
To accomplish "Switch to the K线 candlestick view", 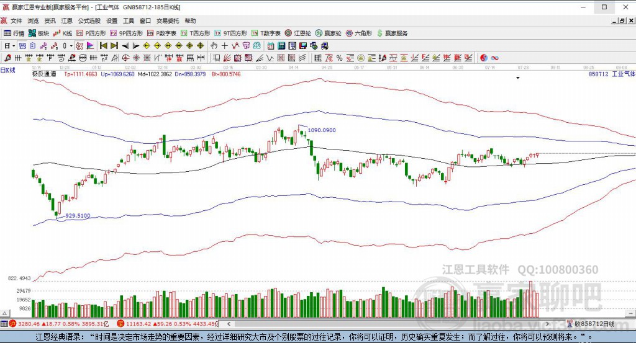I will pyautogui.click(x=63, y=33).
